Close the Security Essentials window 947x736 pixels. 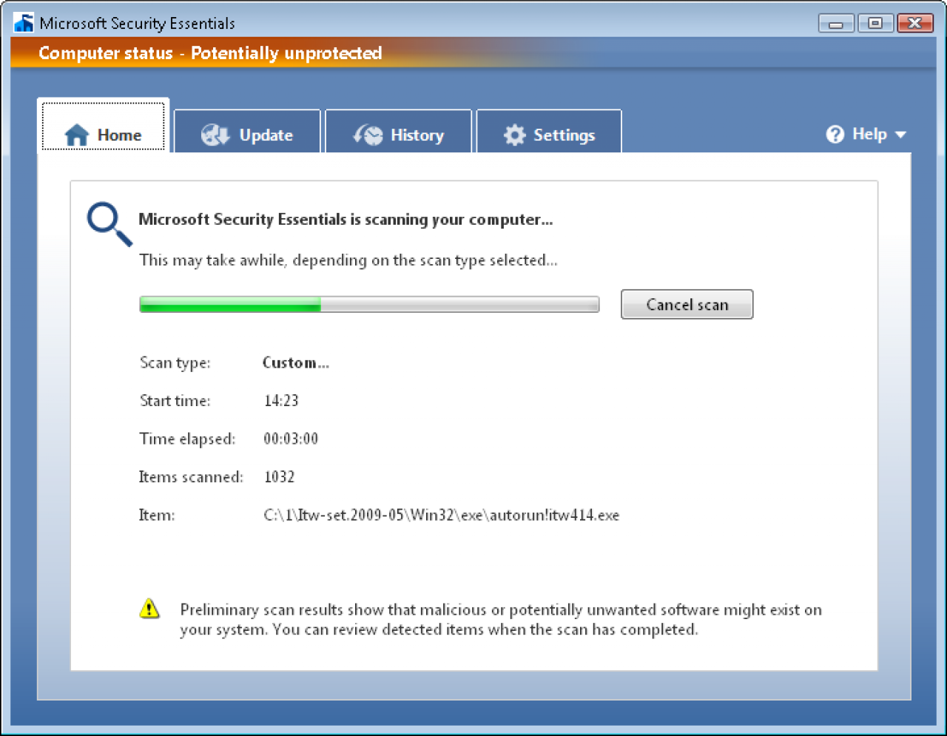click(x=915, y=23)
